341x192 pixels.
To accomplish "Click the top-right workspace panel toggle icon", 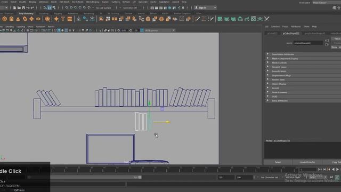I will coord(334,7).
